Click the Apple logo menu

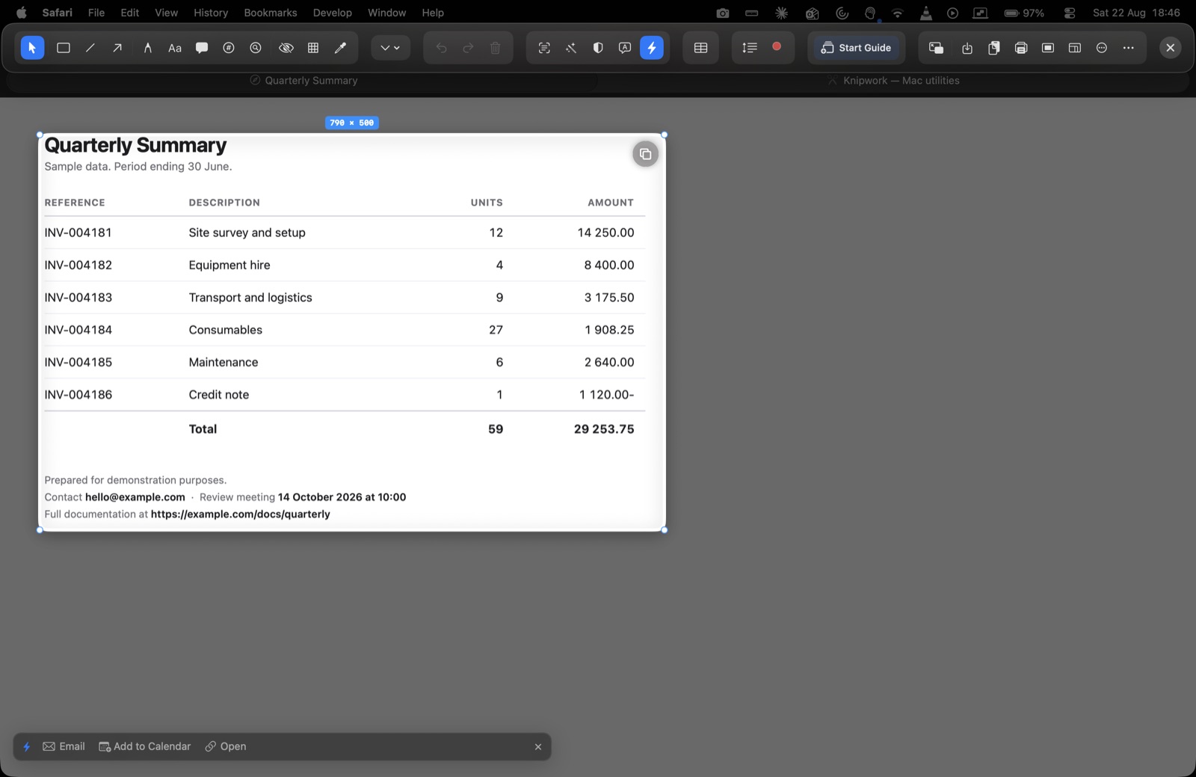pyautogui.click(x=21, y=13)
